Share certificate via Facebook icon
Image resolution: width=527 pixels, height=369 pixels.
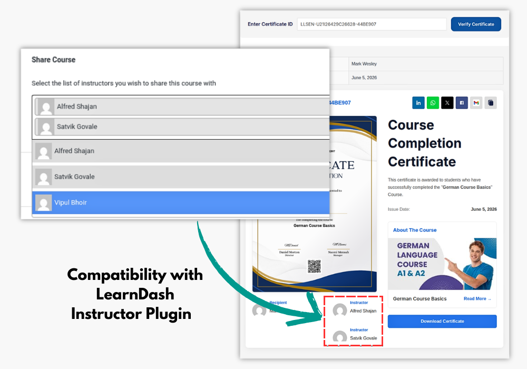(x=462, y=103)
